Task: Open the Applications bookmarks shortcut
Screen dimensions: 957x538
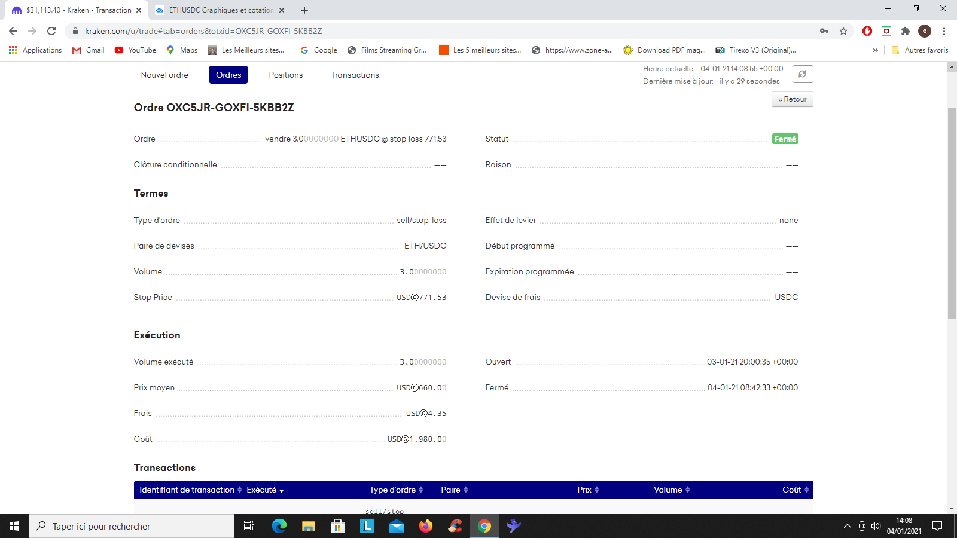Action: pyautogui.click(x=35, y=50)
